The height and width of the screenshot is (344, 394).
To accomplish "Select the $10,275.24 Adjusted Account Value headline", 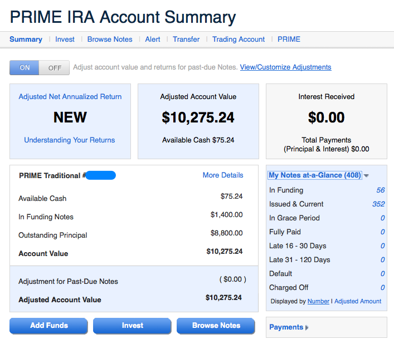I will coord(198,117).
